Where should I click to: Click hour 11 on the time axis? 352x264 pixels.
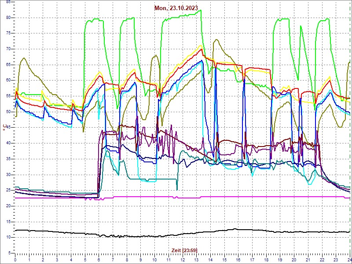pos(169,260)
